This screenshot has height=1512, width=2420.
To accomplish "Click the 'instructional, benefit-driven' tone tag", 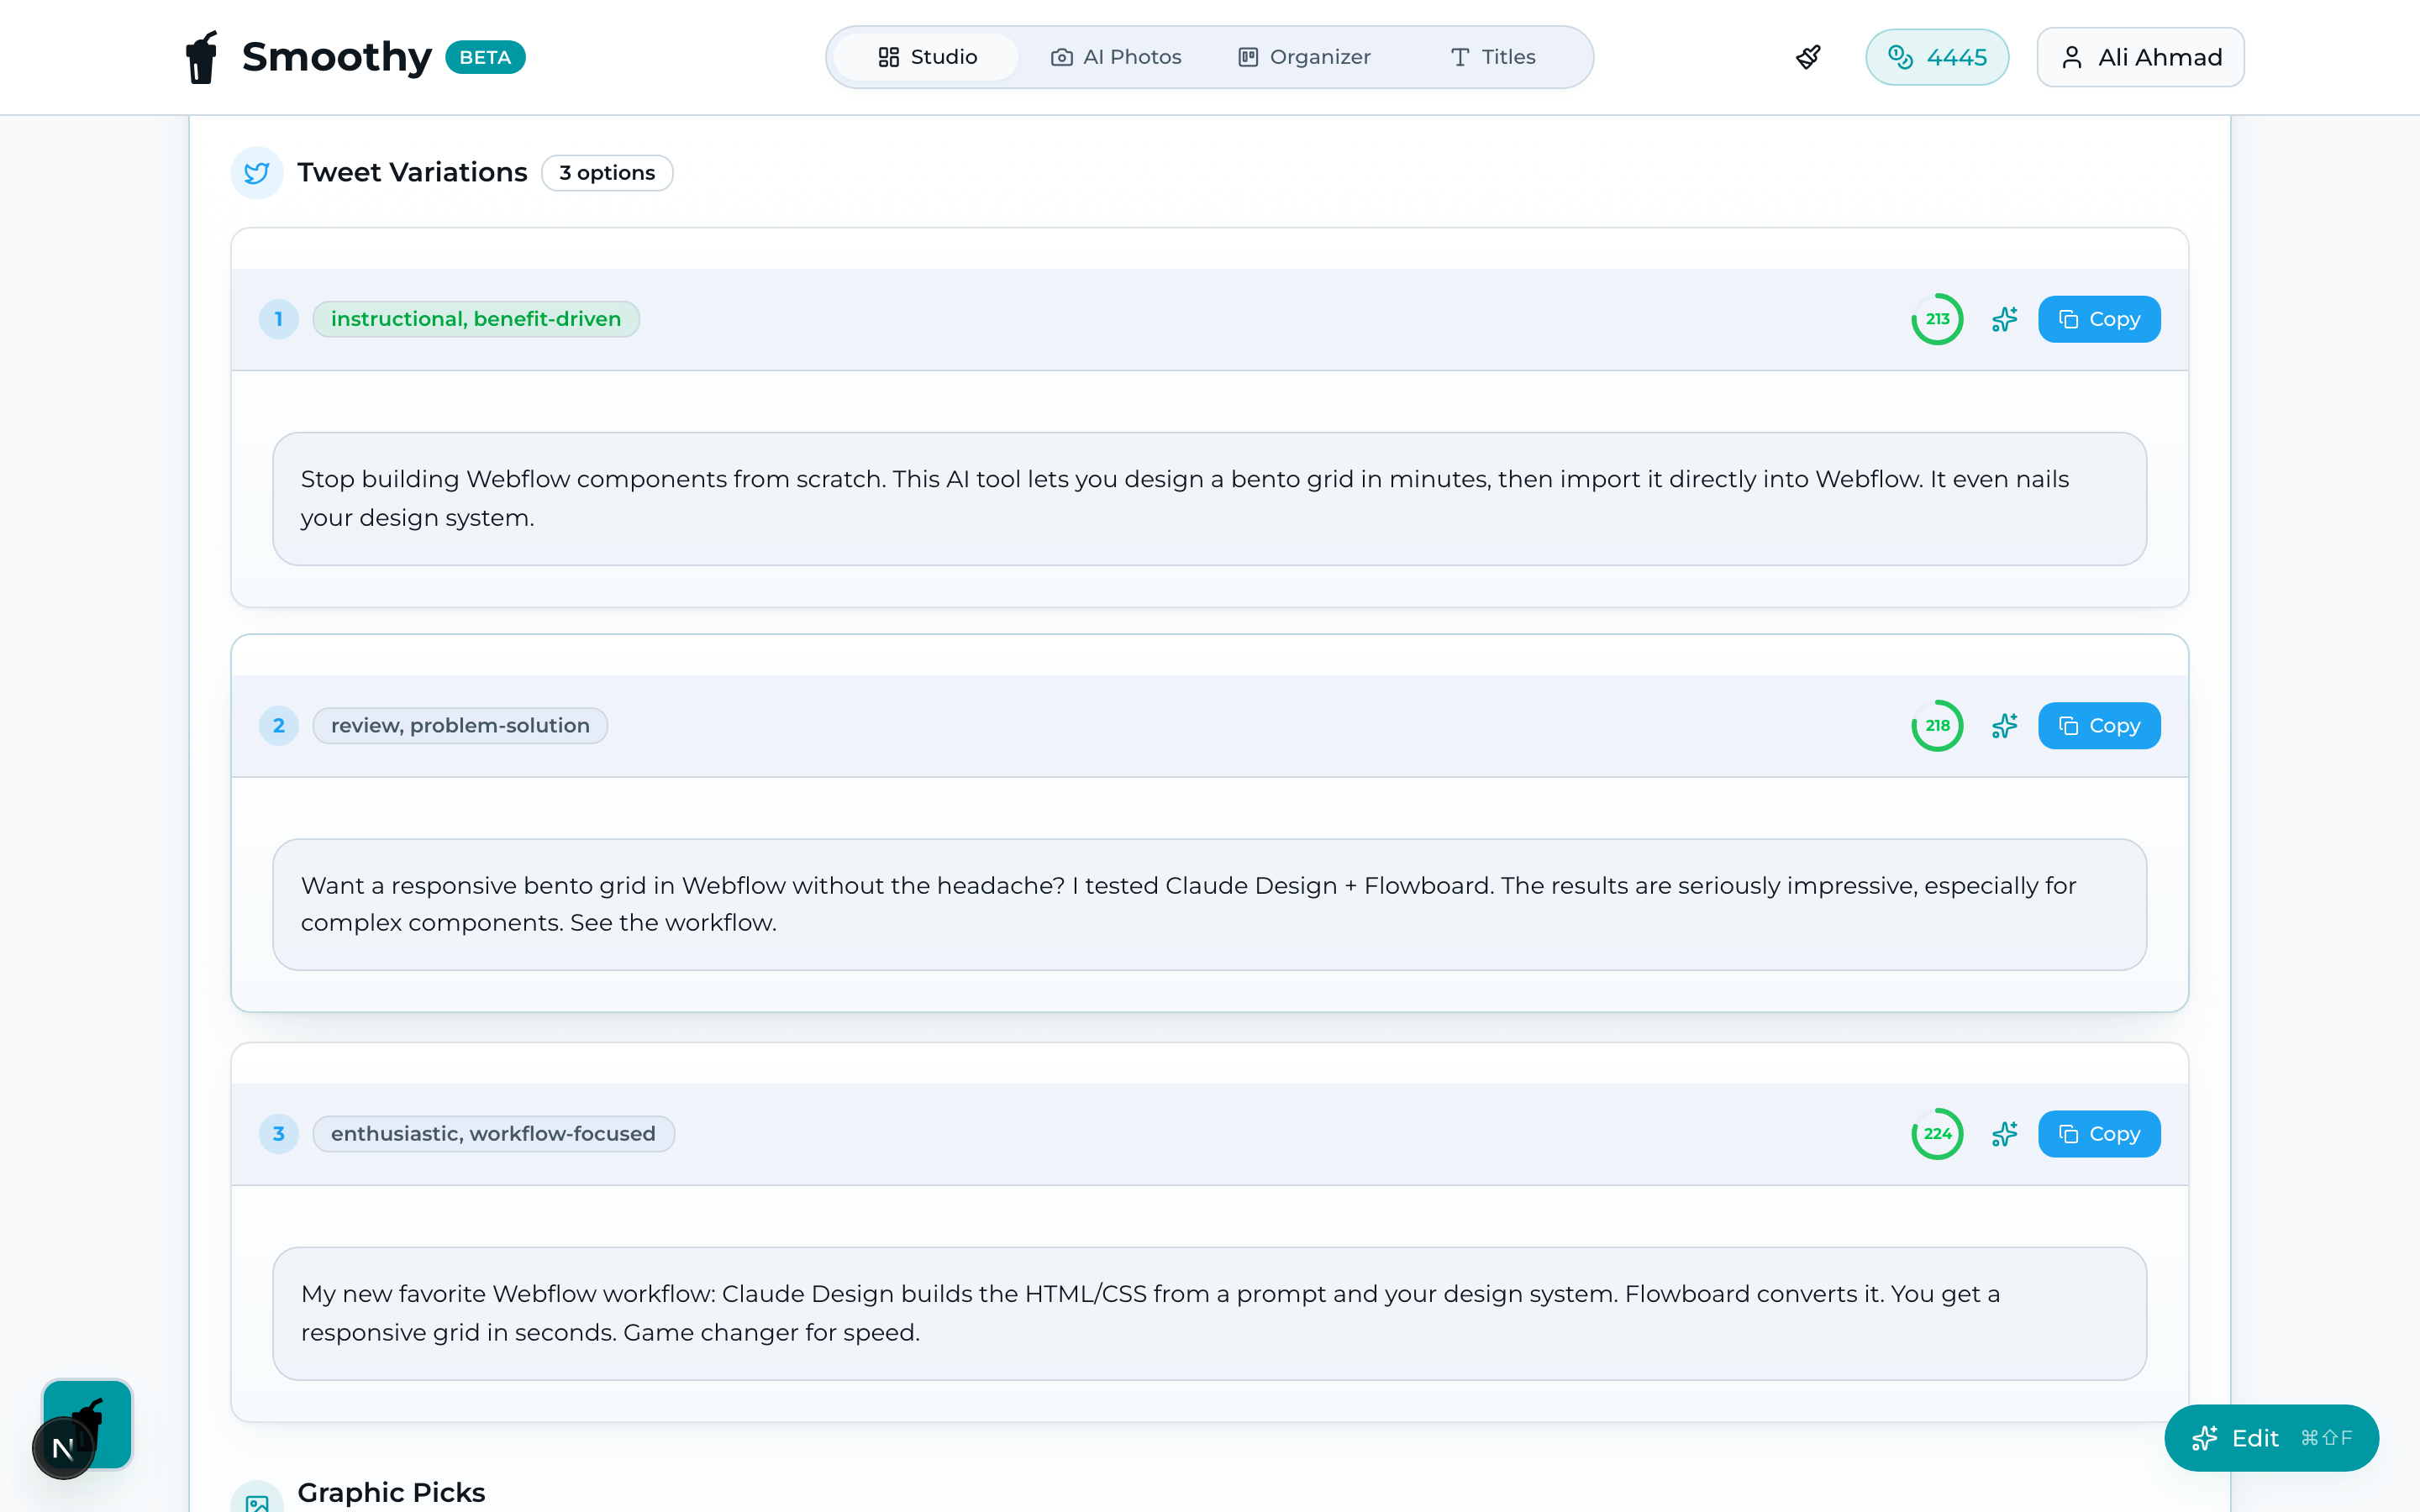I will tap(476, 319).
